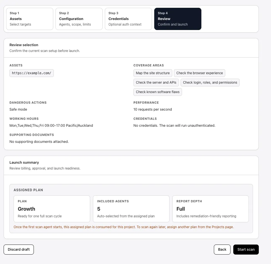Switch to the Step 1 Assets step

point(29,19)
